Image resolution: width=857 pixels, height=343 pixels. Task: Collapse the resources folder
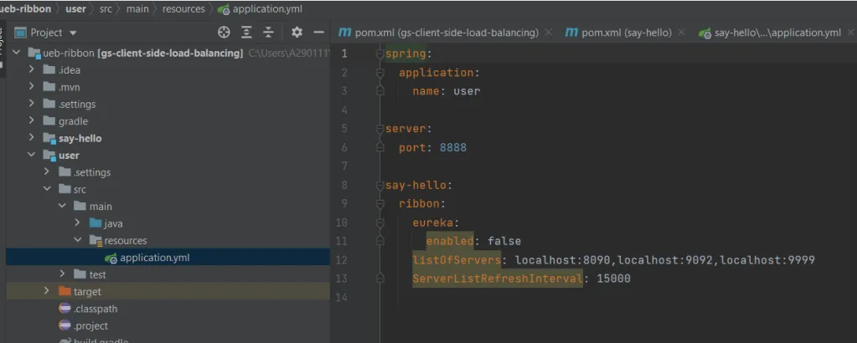pyautogui.click(x=77, y=240)
